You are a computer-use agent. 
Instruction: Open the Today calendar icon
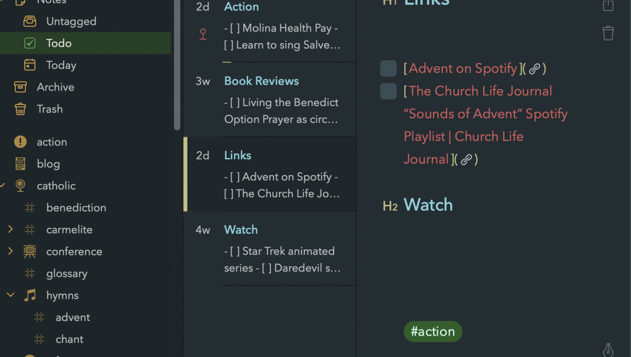coord(29,65)
